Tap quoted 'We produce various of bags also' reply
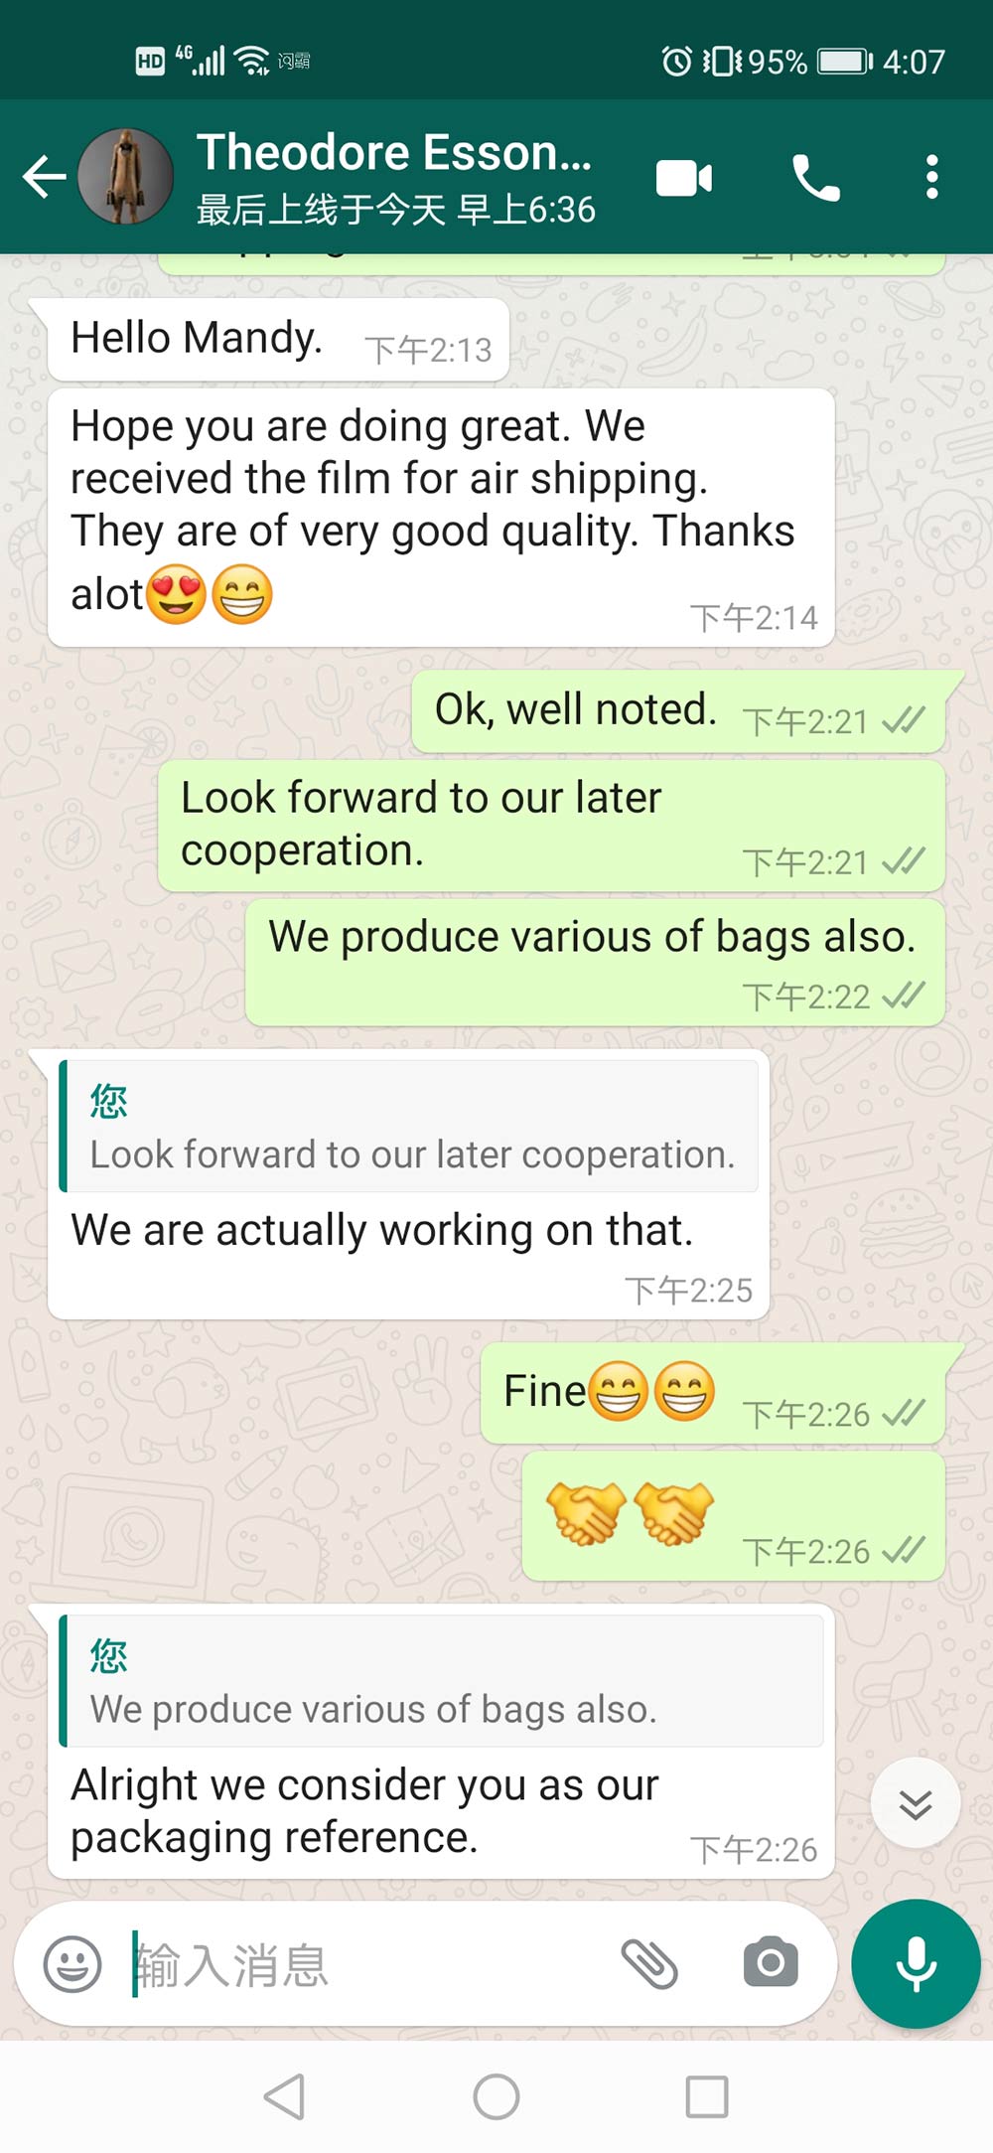The width and height of the screenshot is (993, 2153). coord(441,1680)
